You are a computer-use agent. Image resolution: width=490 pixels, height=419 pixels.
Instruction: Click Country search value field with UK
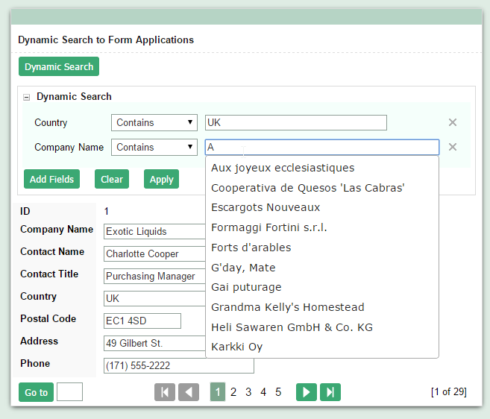[296, 122]
